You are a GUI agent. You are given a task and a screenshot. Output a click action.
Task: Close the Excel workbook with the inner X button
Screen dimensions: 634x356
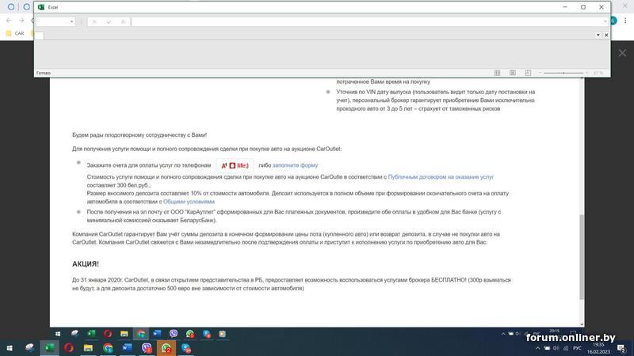pyautogui.click(x=606, y=35)
